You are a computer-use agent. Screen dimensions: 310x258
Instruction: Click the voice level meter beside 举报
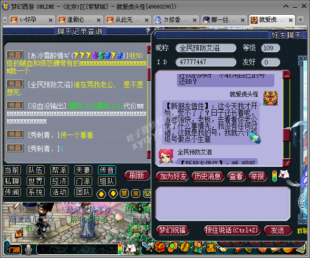click(x=274, y=176)
